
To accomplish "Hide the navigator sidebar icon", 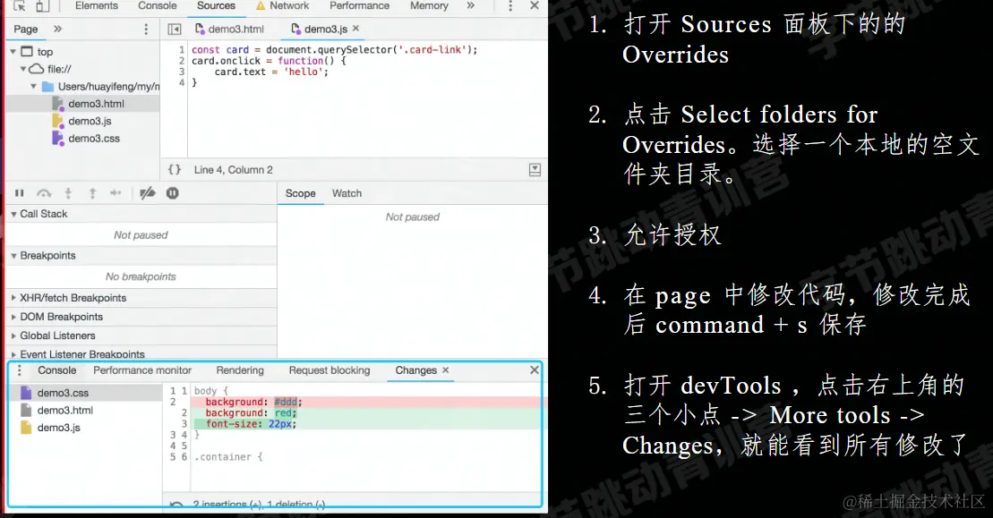I will (x=174, y=30).
